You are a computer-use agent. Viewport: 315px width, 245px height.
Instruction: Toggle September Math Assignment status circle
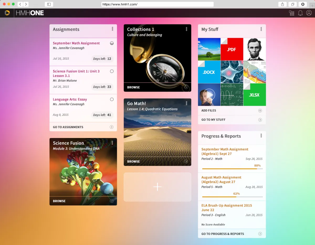coord(112,43)
